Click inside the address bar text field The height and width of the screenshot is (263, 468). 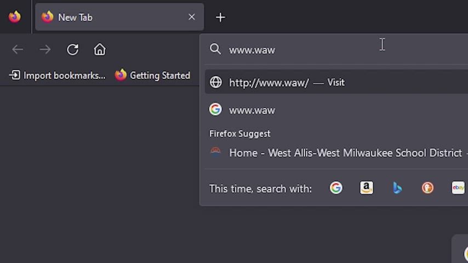click(x=329, y=50)
